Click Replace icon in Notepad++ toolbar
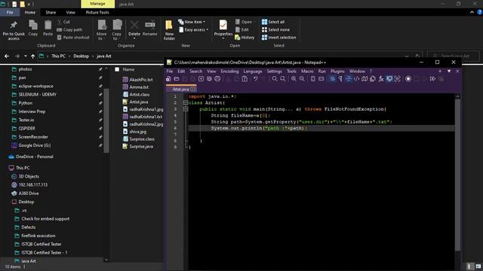 point(282,79)
